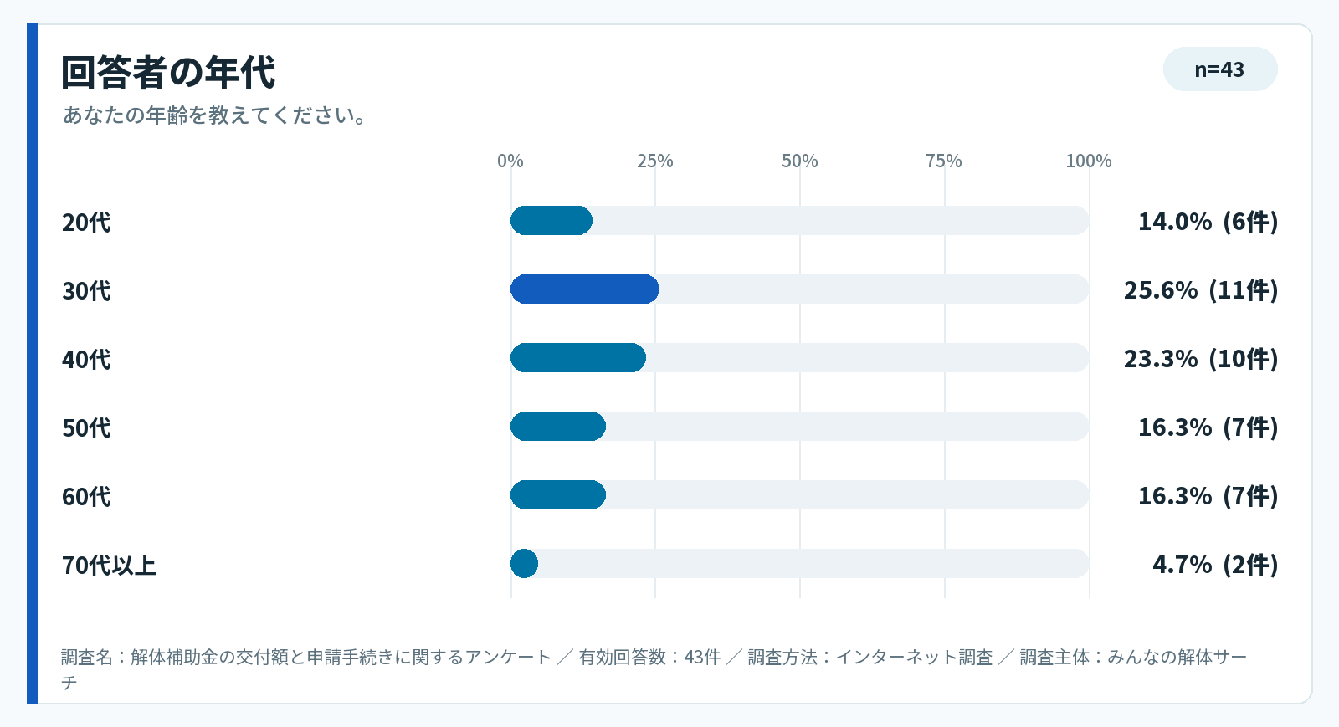Click the 14.0% (6件) value text

[x=1208, y=222]
